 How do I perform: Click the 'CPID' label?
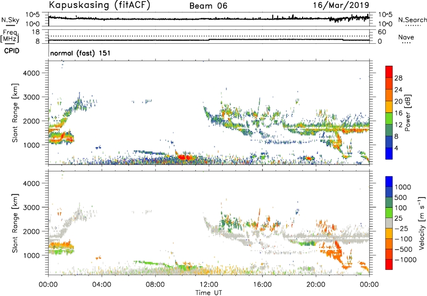pyautogui.click(x=12, y=51)
